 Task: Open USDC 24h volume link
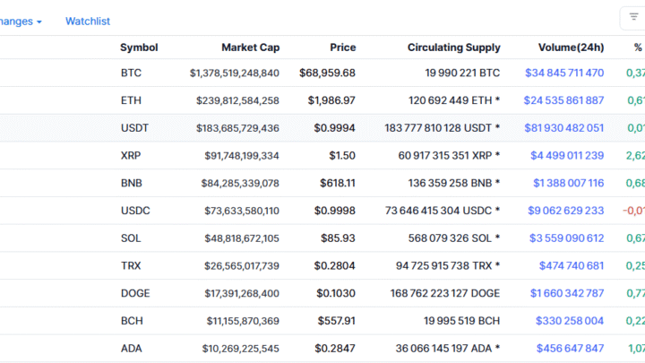pos(566,211)
